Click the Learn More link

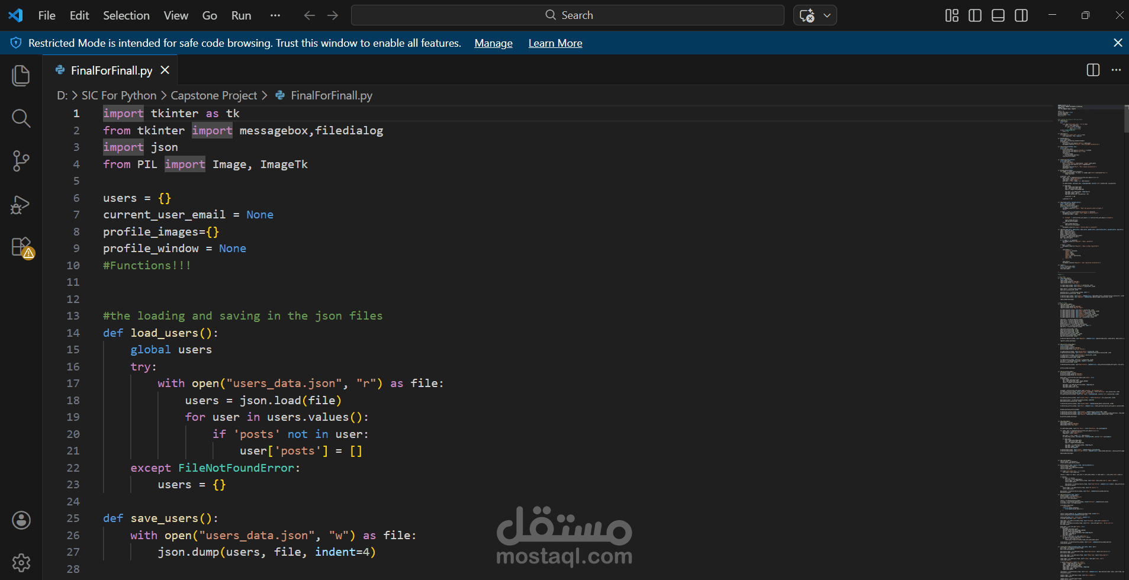pos(555,43)
